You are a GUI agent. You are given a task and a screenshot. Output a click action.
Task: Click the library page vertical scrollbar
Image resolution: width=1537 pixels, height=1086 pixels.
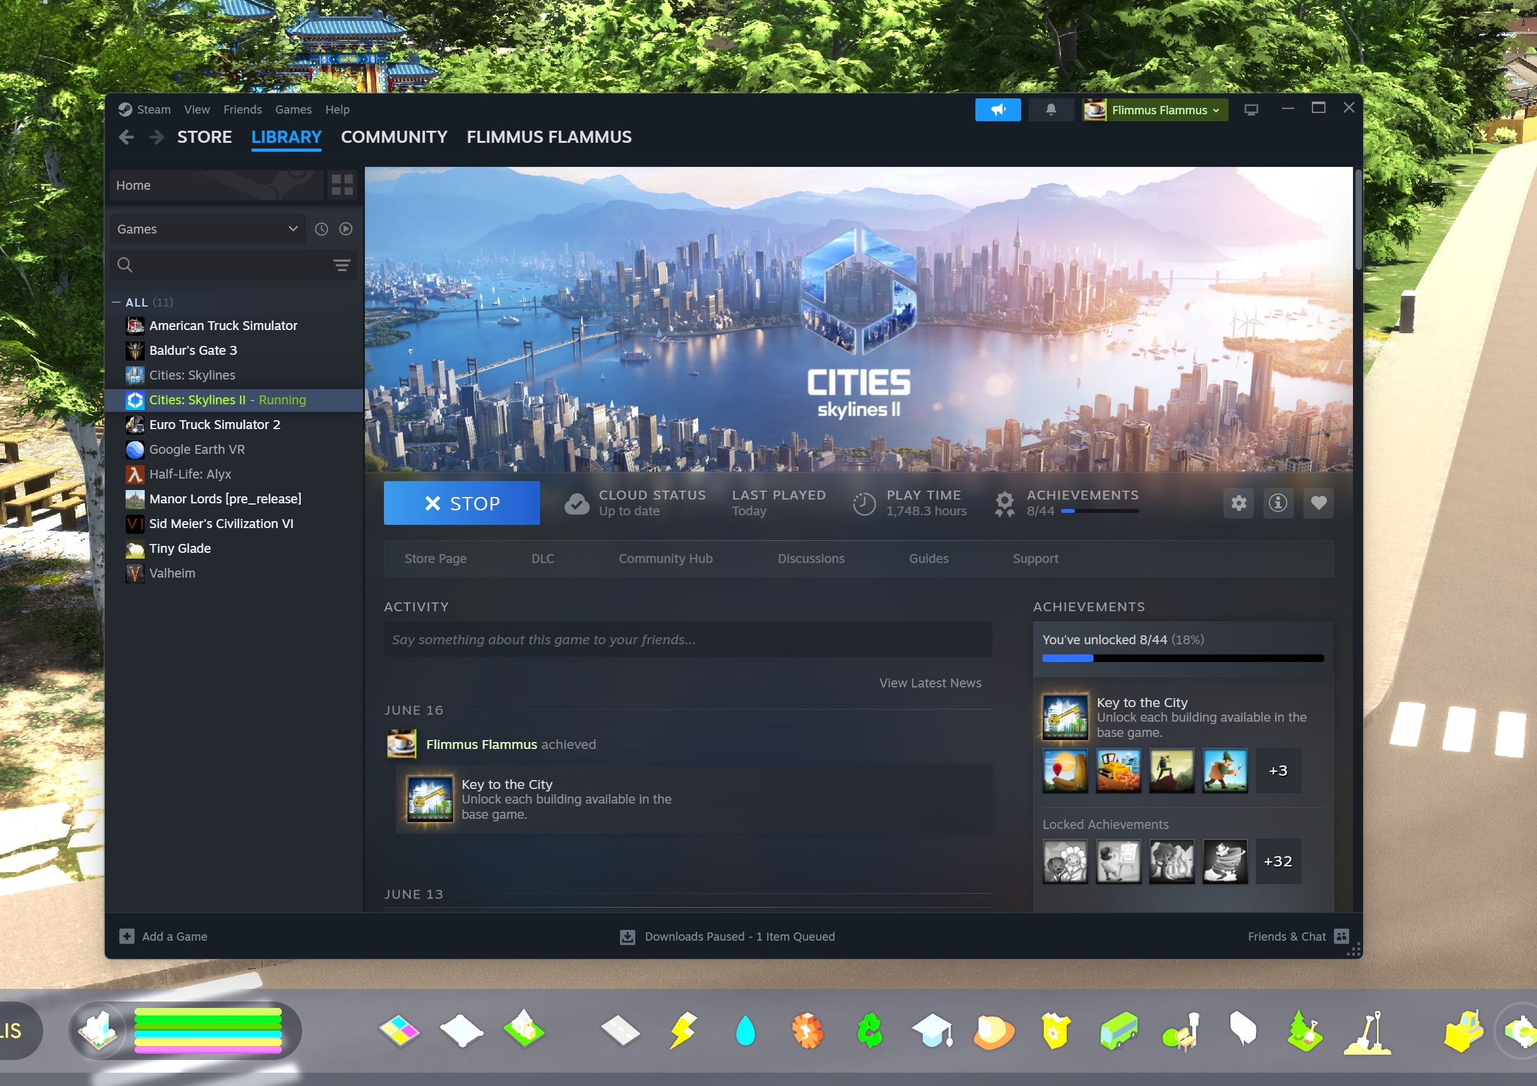1357,220
